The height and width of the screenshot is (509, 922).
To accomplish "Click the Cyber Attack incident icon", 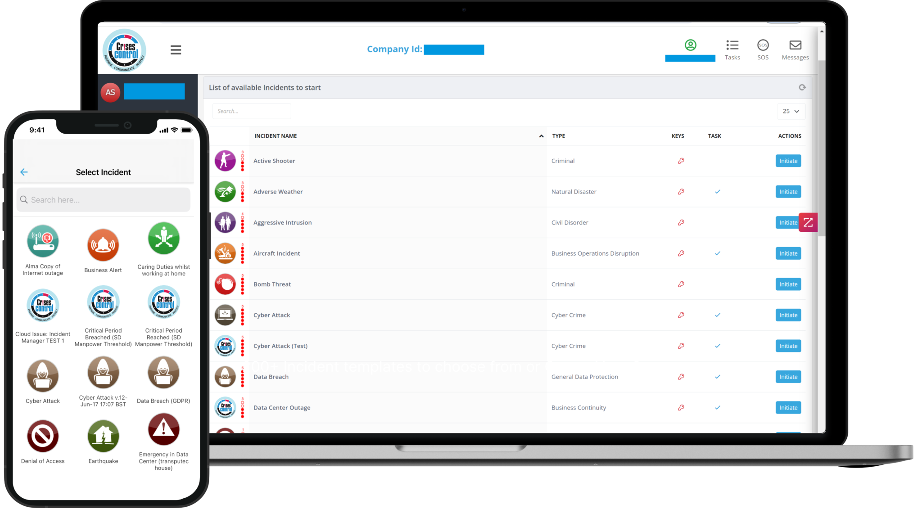I will click(43, 376).
